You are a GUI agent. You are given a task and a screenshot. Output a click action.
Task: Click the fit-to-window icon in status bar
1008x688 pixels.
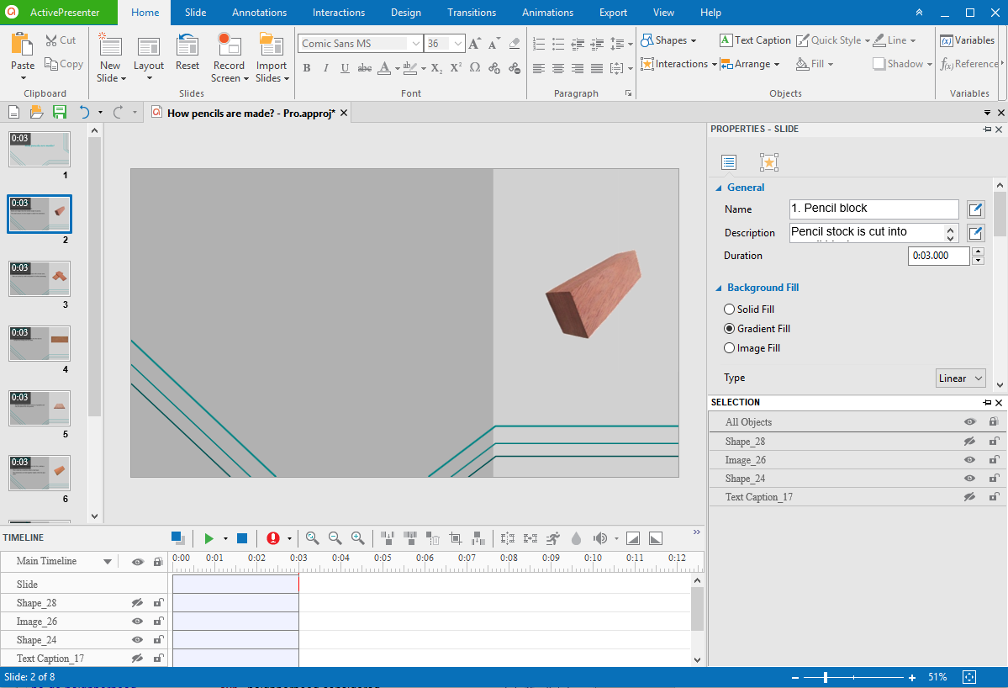tap(969, 677)
